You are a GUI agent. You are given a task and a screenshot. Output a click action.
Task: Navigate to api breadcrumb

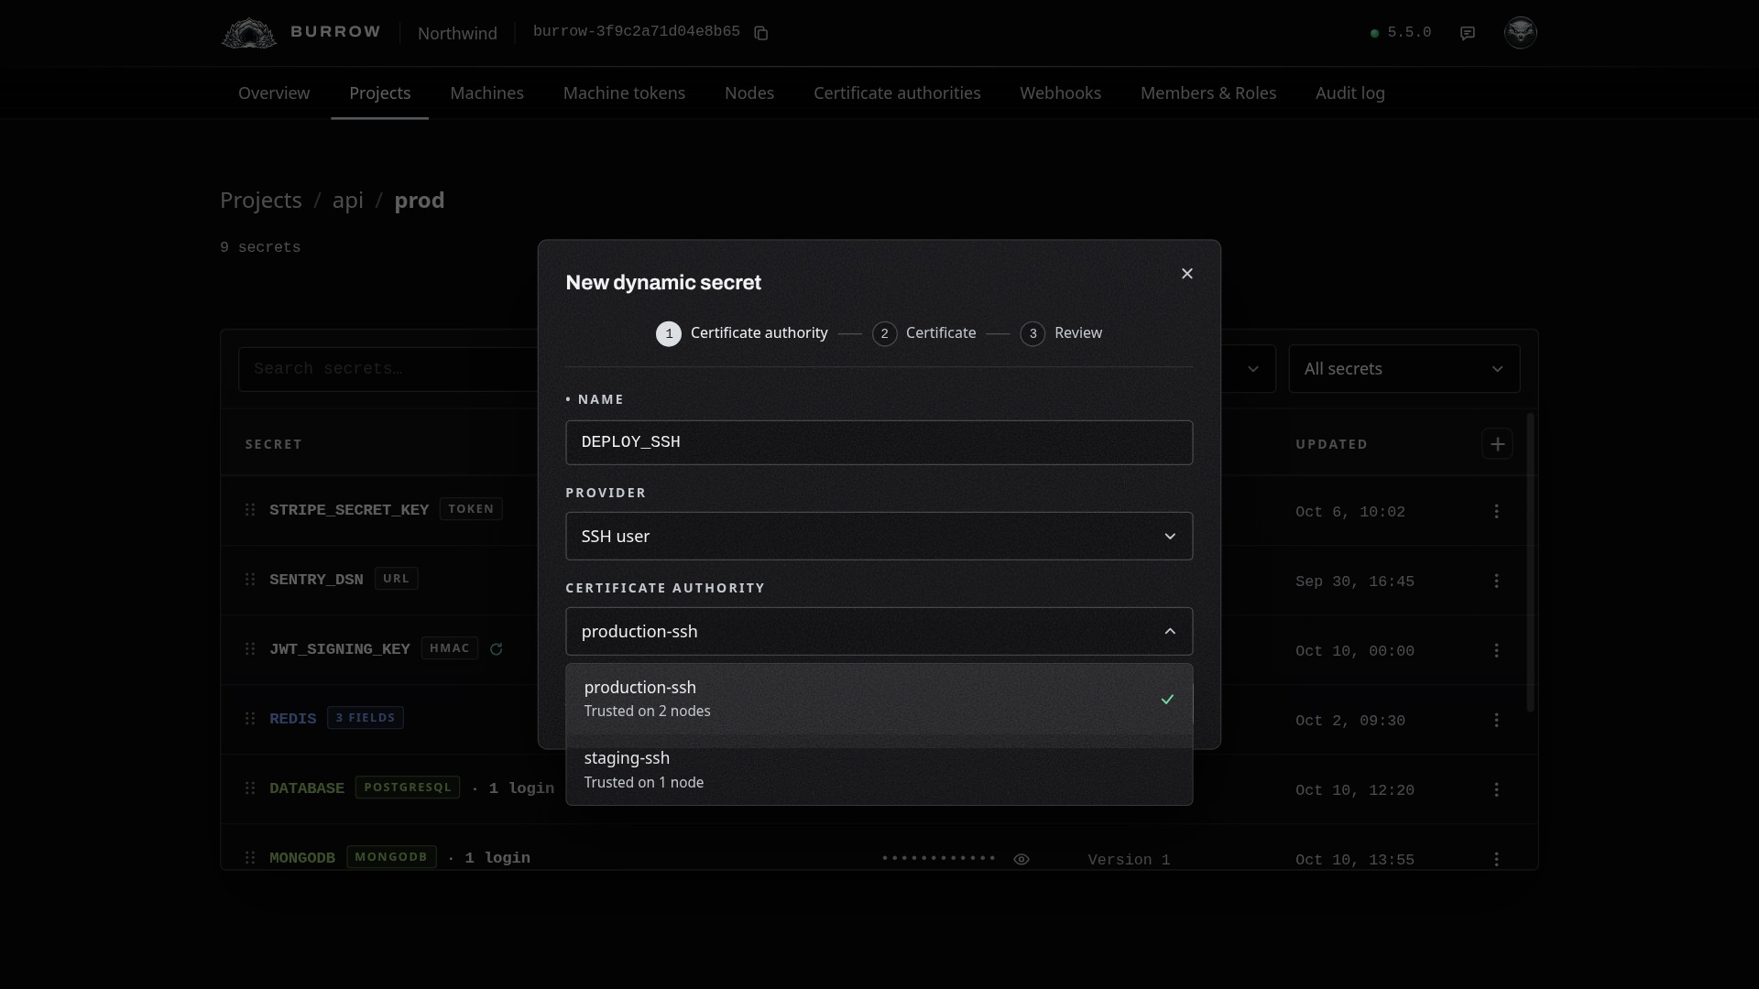pos(347,200)
